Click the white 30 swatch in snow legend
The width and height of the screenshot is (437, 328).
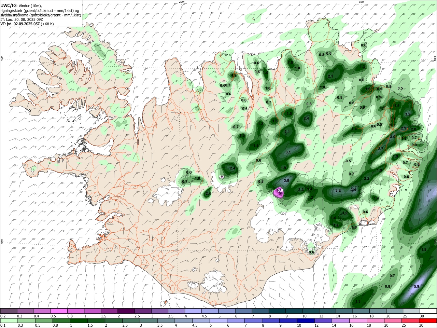pyautogui.click(x=428, y=311)
